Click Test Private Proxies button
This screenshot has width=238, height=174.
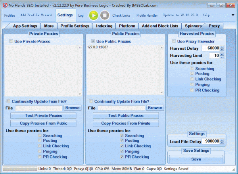(43, 116)
